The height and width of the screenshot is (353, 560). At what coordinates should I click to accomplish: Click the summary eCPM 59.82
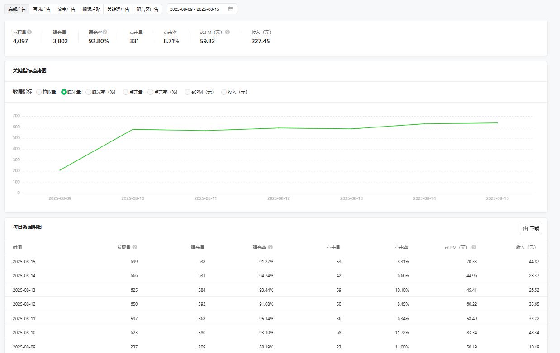point(208,41)
